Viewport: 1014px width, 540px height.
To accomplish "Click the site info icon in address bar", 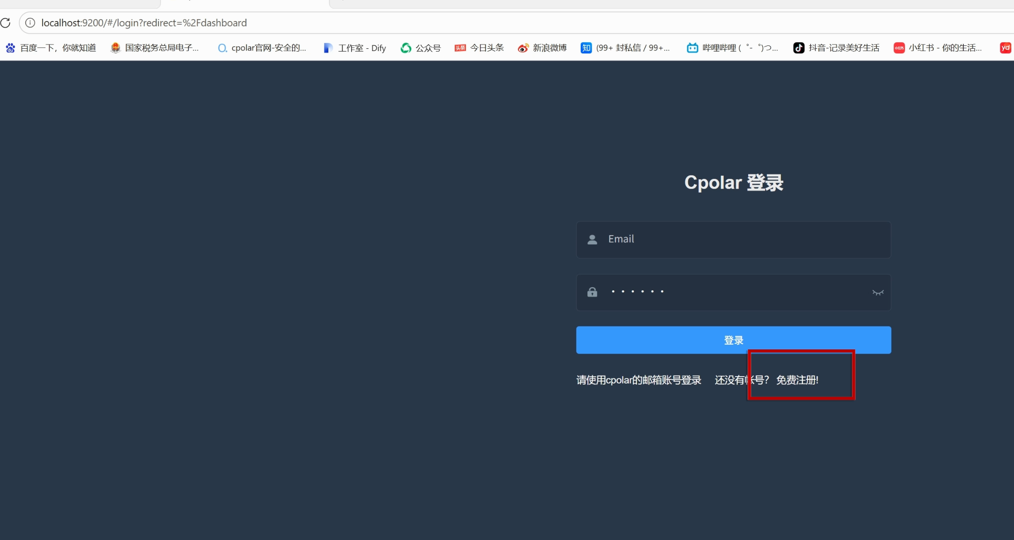I will pos(30,23).
